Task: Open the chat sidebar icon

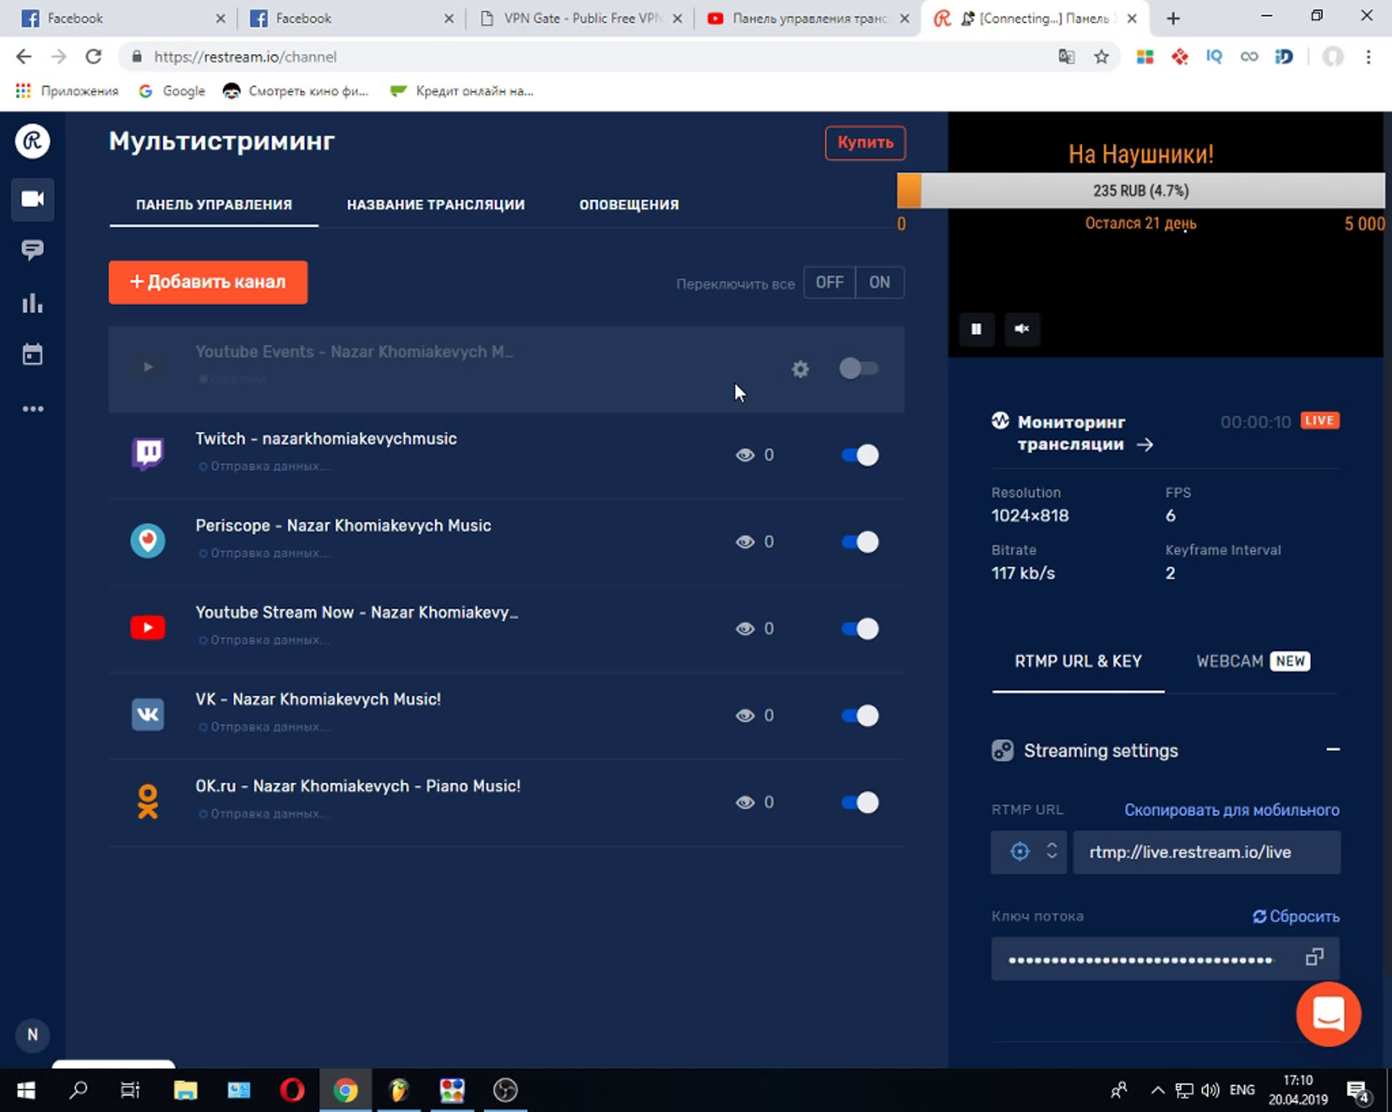Action: click(32, 250)
